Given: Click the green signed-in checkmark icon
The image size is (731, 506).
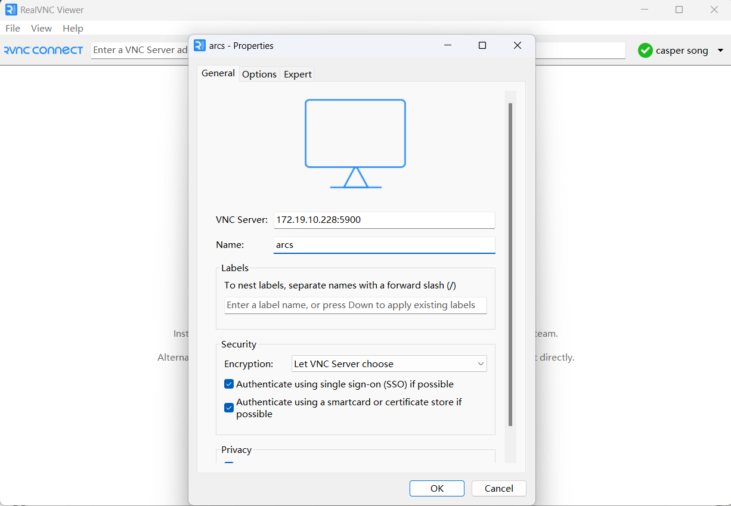Looking at the screenshot, I should [x=645, y=51].
